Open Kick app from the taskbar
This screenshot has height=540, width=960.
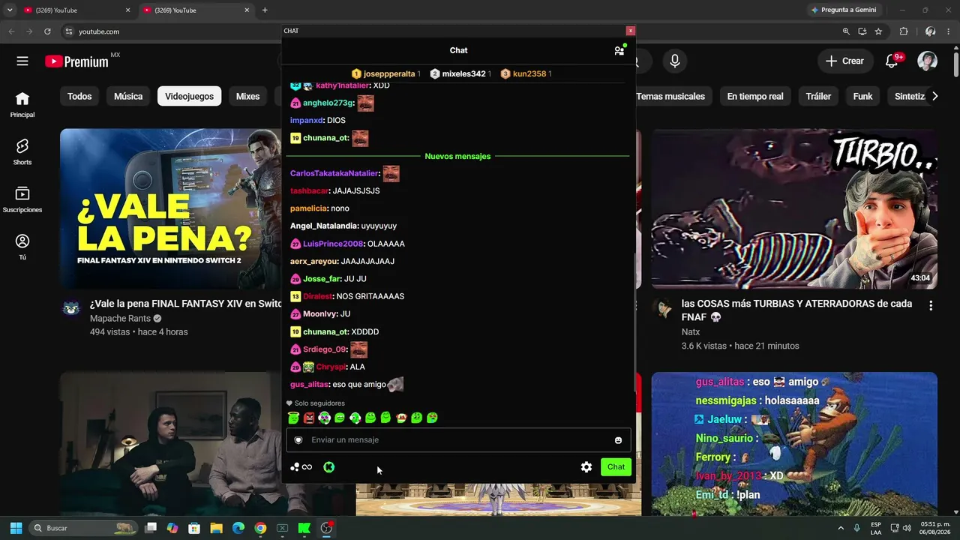(x=304, y=528)
